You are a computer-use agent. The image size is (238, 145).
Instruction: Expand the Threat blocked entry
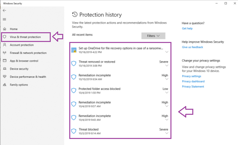pyautogui.click(x=167, y=133)
